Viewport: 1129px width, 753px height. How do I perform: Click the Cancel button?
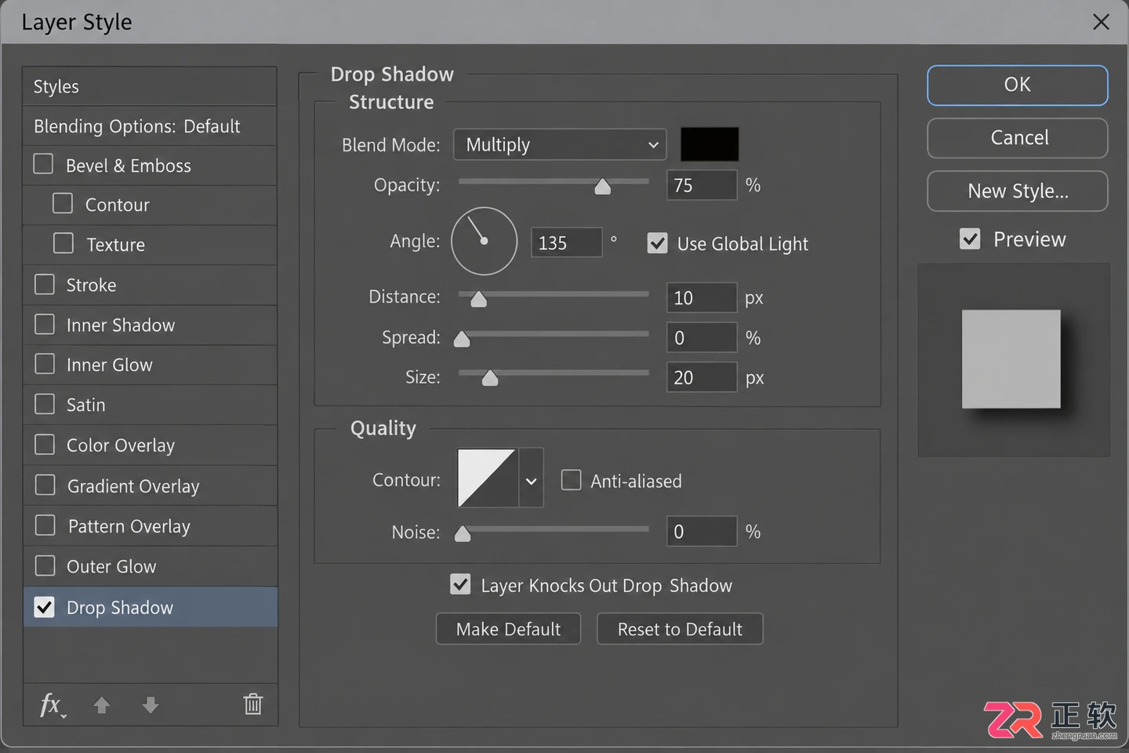click(1017, 138)
